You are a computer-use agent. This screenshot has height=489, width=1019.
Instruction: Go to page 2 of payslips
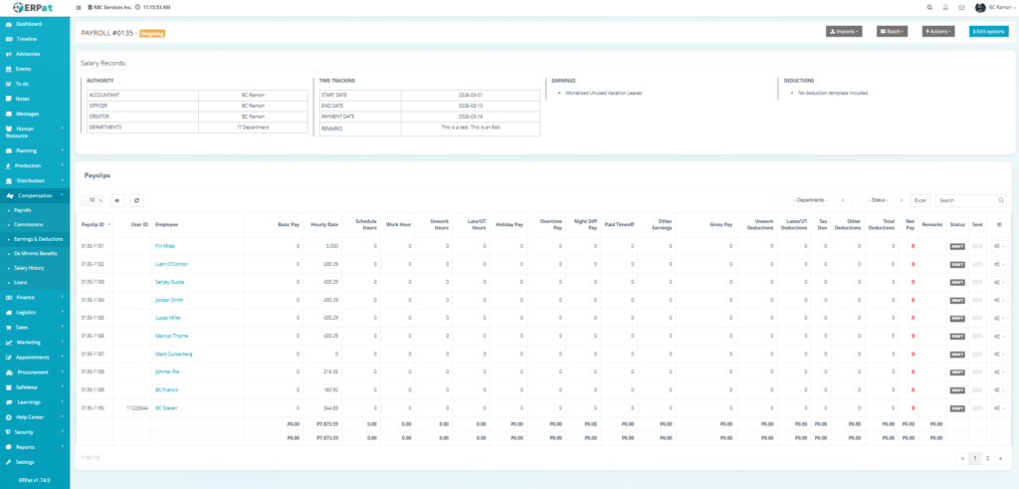click(x=987, y=458)
